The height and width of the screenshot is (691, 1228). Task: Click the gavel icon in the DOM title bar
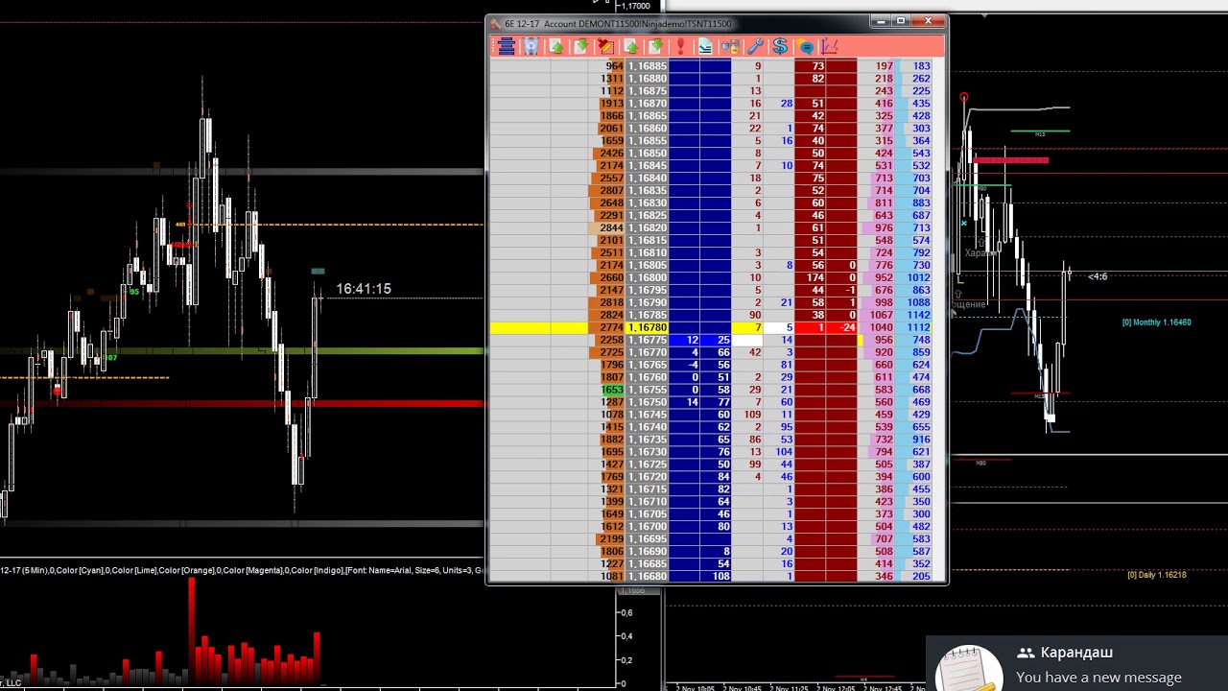coord(495,23)
